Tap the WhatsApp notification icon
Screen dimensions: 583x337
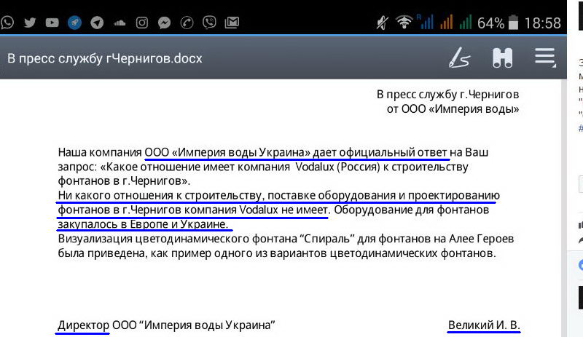pos(7,23)
